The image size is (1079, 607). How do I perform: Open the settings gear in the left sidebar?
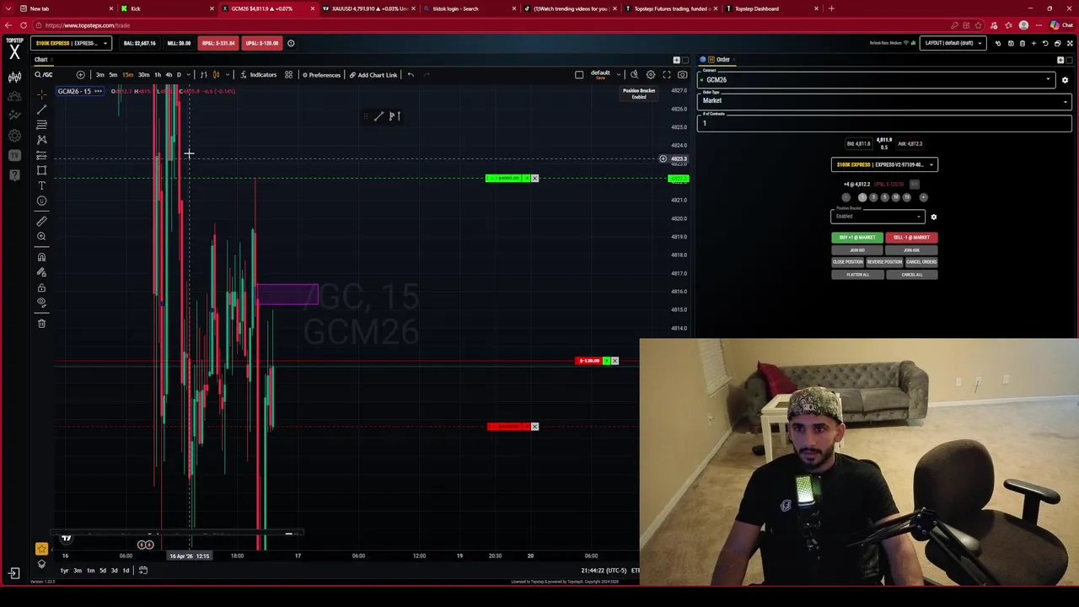point(14,135)
